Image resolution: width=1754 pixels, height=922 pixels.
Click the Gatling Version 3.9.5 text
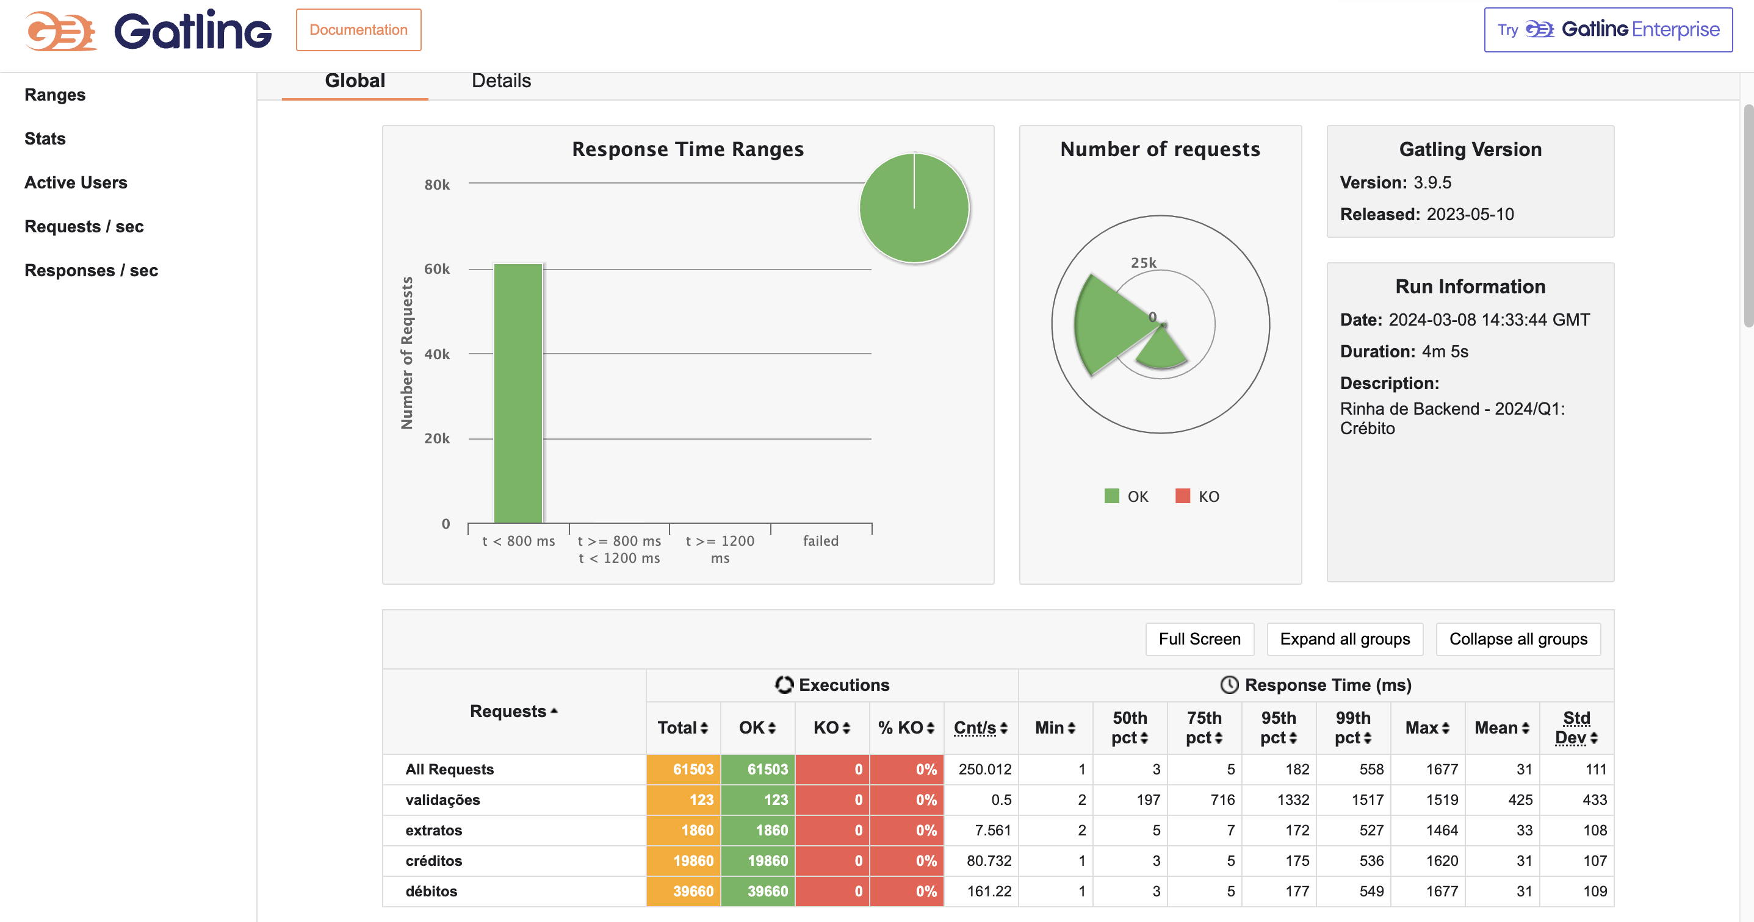pos(1395,182)
